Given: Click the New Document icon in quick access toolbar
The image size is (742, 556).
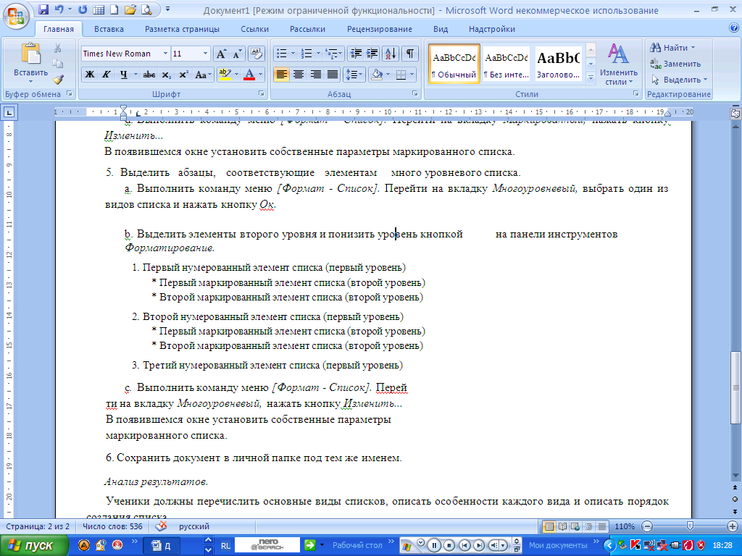Looking at the screenshot, I should [x=114, y=9].
